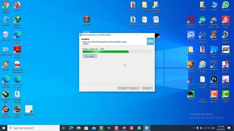Select the eXtreme Burner AVR shortcut
This screenshot has height=131, width=234.
click(x=214, y=22)
